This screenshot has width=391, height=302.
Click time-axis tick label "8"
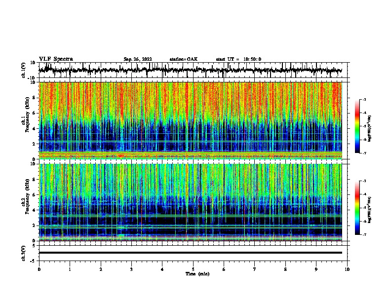coord(285,269)
